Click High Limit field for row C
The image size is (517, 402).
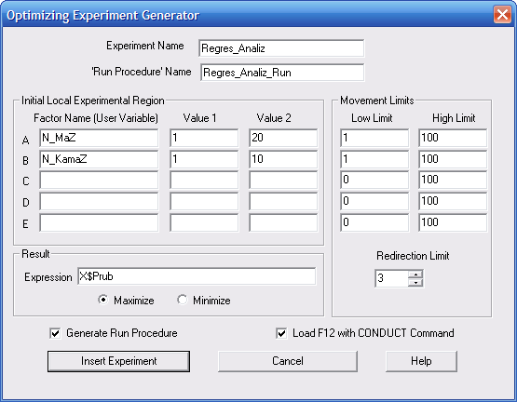453,180
